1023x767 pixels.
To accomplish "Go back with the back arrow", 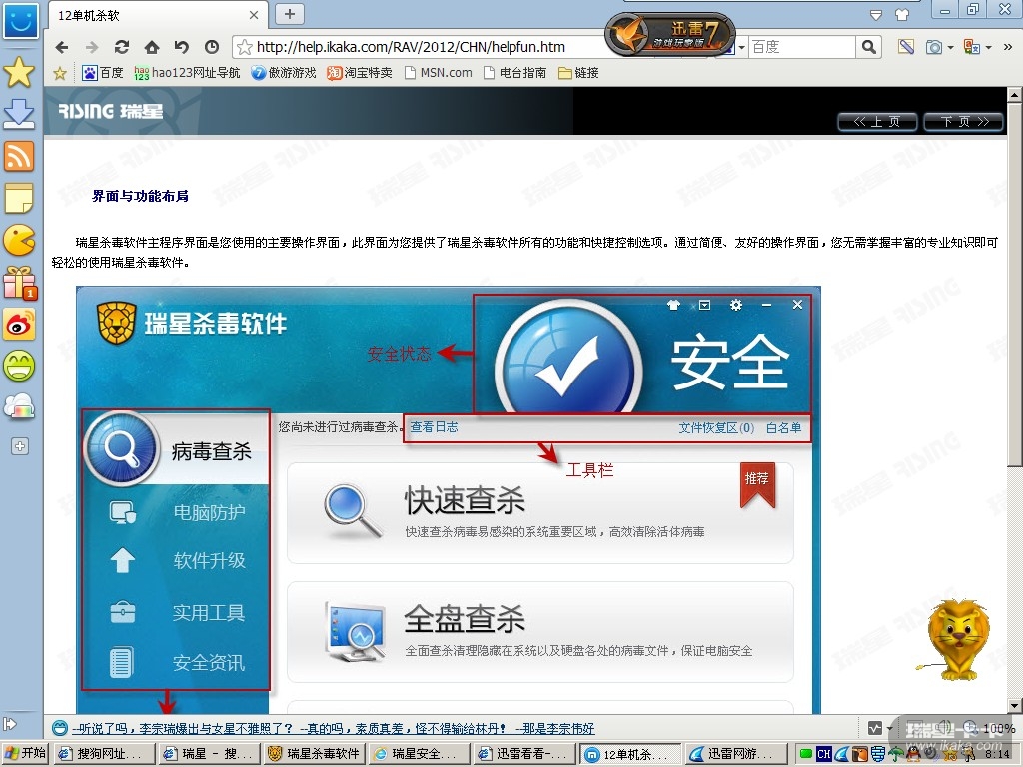I will [x=61, y=47].
